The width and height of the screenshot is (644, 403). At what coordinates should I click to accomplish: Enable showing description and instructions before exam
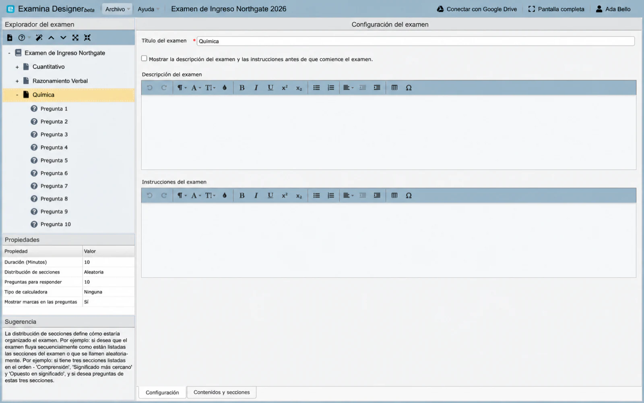pyautogui.click(x=144, y=58)
